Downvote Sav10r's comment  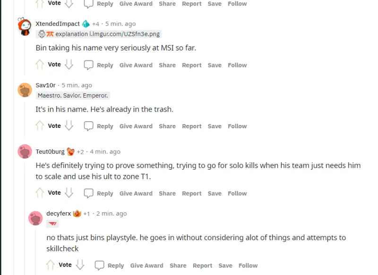tap(69, 126)
